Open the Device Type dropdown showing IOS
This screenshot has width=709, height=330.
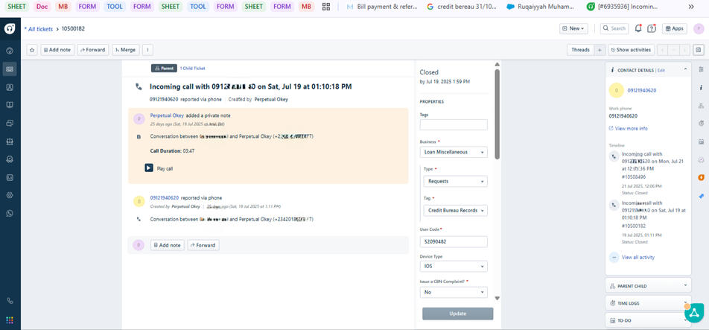pyautogui.click(x=453, y=266)
